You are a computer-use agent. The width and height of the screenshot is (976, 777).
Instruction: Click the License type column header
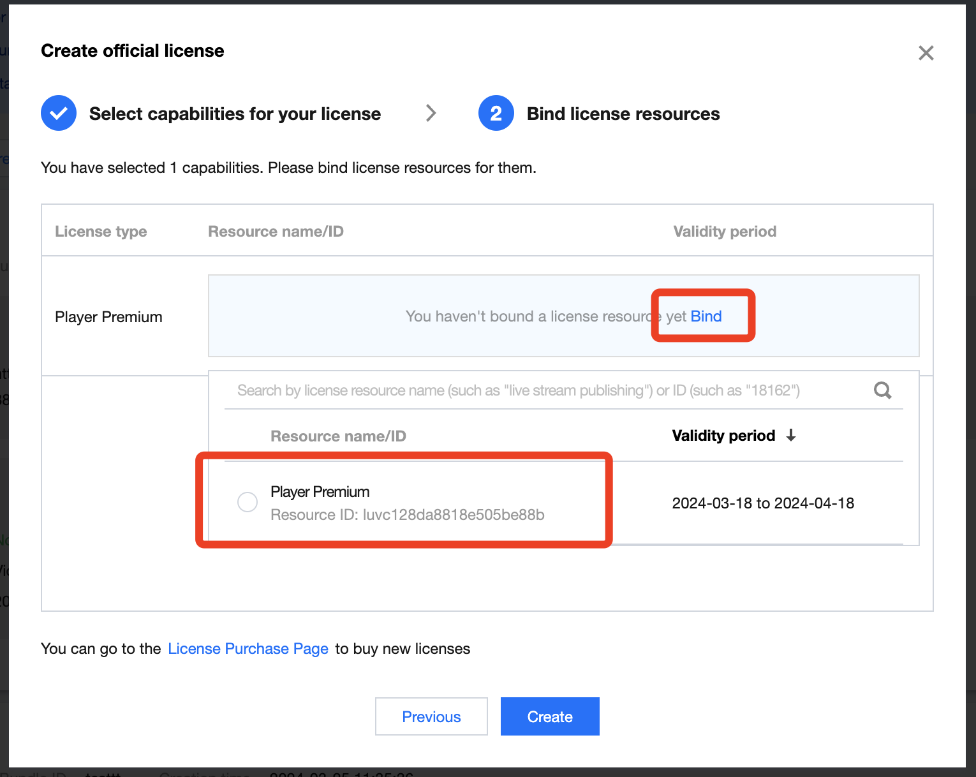click(101, 232)
